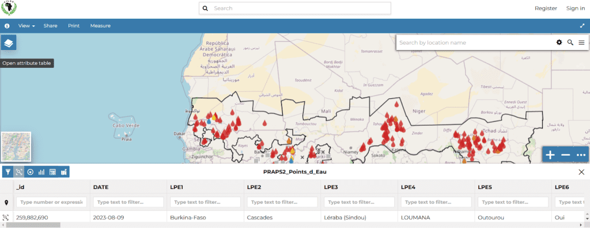
Task: Click the info icon in the blue toolbar
Action: pos(7,26)
